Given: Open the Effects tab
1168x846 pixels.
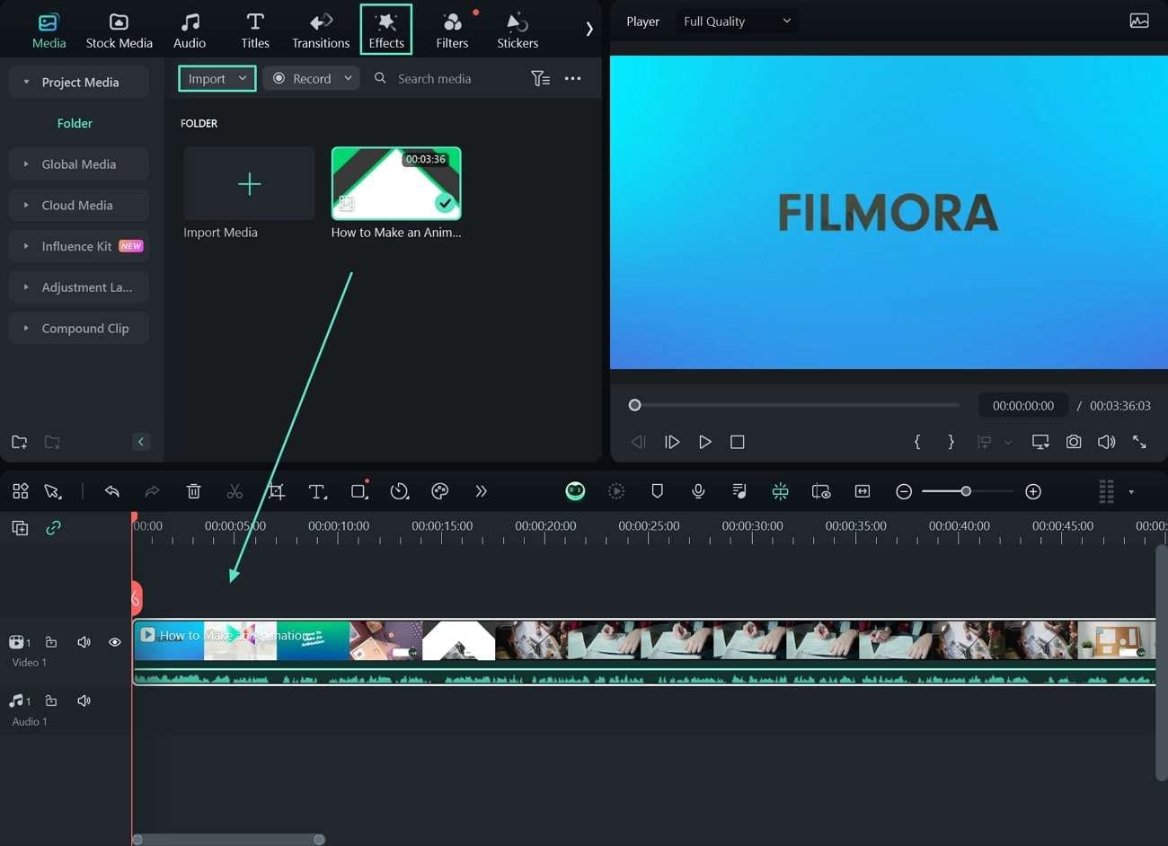Looking at the screenshot, I should point(386,30).
